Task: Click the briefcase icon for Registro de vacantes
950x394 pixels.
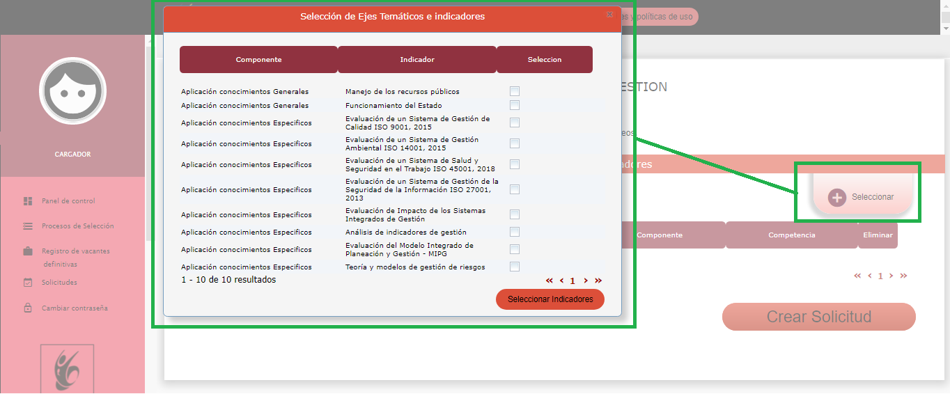Action: (28, 251)
